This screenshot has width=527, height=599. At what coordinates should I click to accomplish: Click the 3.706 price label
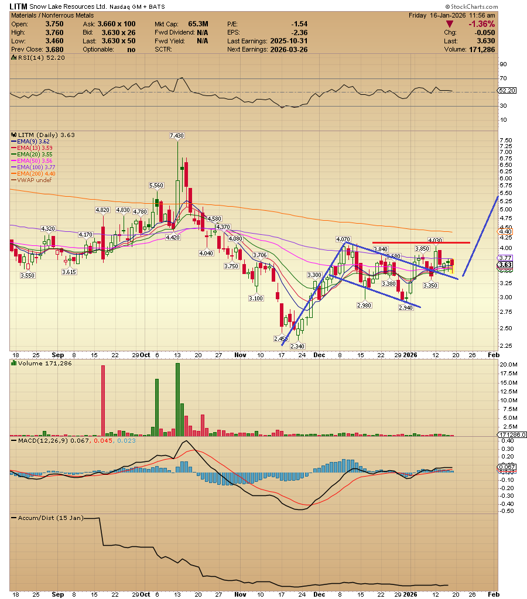tap(260, 255)
